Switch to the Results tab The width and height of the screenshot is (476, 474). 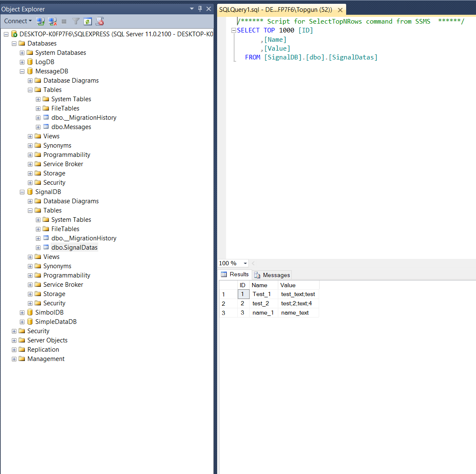[235, 275]
